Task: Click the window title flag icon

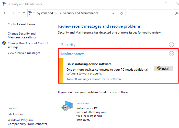Action: click(4, 4)
